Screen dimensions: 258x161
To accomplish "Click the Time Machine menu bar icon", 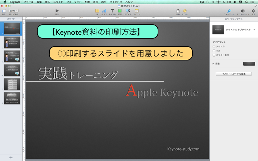I will click(208, 2).
